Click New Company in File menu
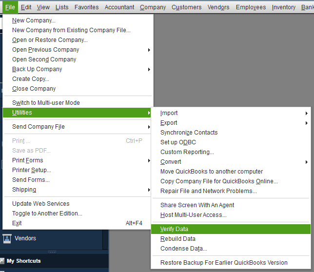 (34, 20)
